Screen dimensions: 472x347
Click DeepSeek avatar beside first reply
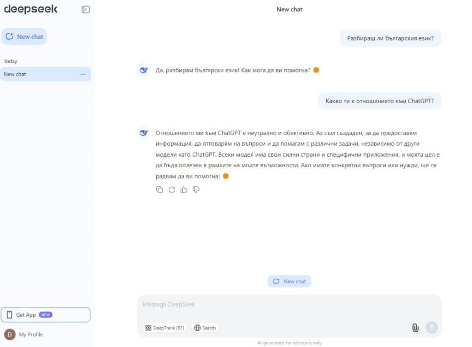[x=144, y=70]
